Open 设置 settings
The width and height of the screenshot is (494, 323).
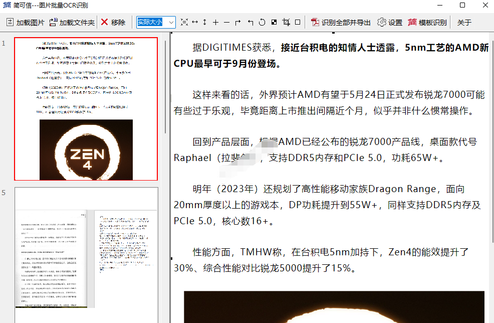[x=390, y=23]
